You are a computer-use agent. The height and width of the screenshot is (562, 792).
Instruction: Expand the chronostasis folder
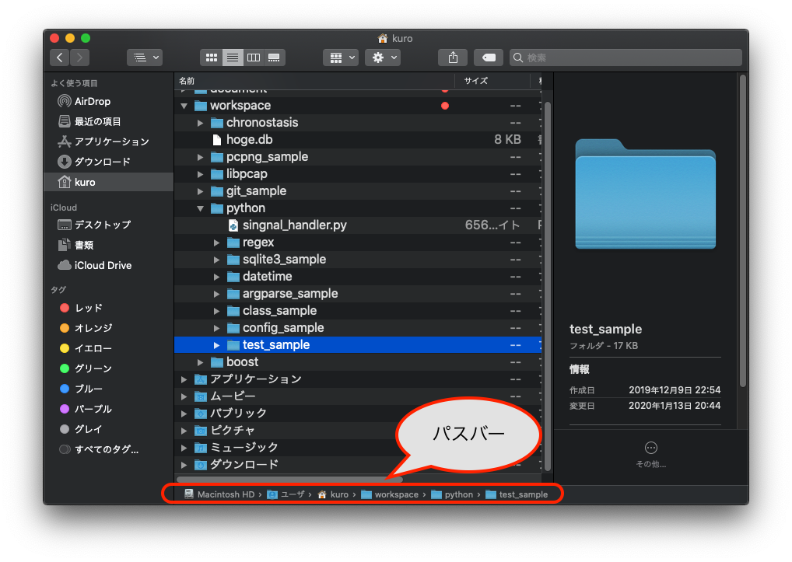(201, 123)
